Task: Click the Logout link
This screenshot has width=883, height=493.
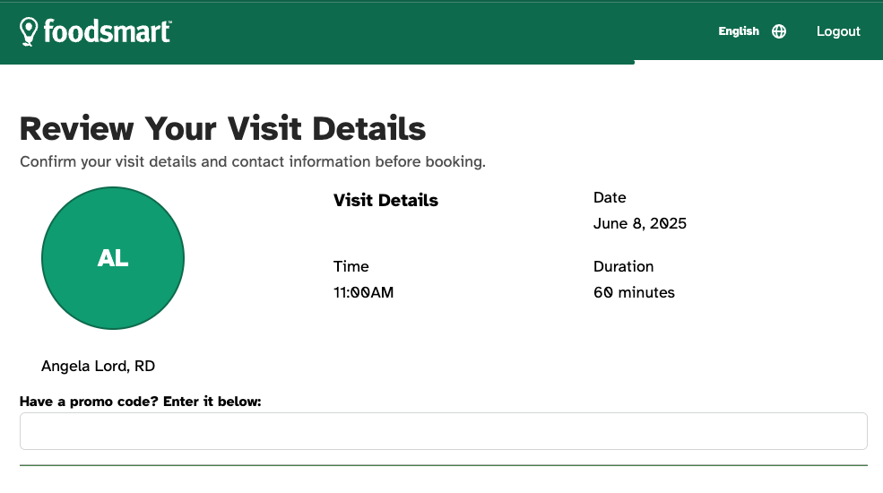Action: coord(838,31)
